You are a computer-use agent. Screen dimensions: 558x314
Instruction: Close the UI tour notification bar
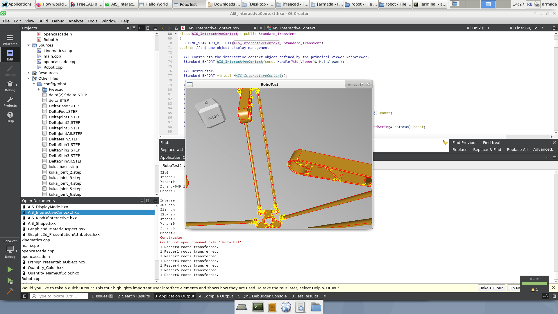553,288
